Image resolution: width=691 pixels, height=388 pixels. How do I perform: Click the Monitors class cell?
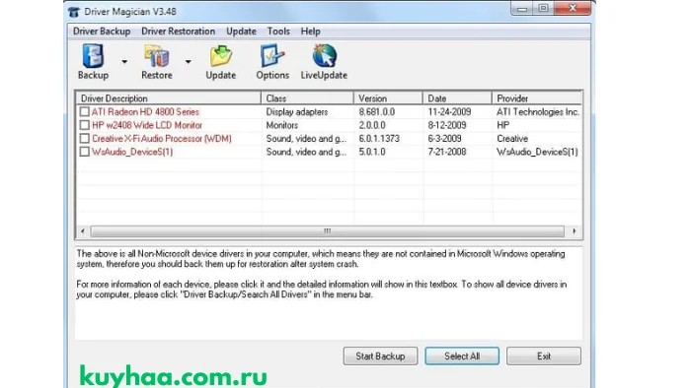(x=282, y=125)
